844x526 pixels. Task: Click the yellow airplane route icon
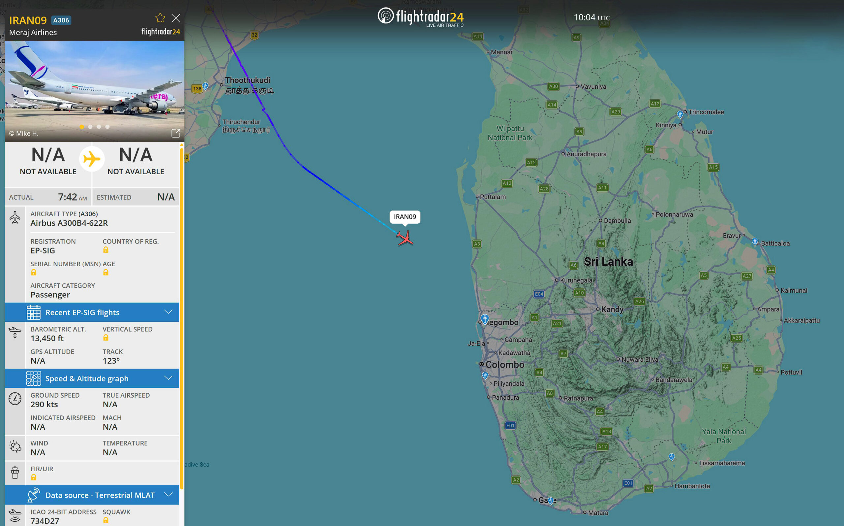pyautogui.click(x=92, y=159)
